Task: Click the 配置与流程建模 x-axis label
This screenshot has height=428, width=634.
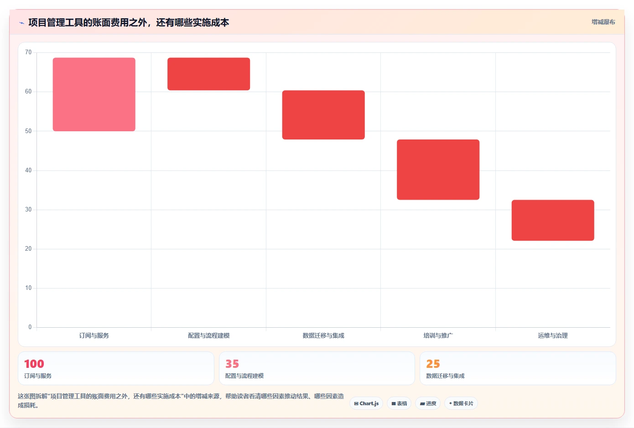Action: 208,335
